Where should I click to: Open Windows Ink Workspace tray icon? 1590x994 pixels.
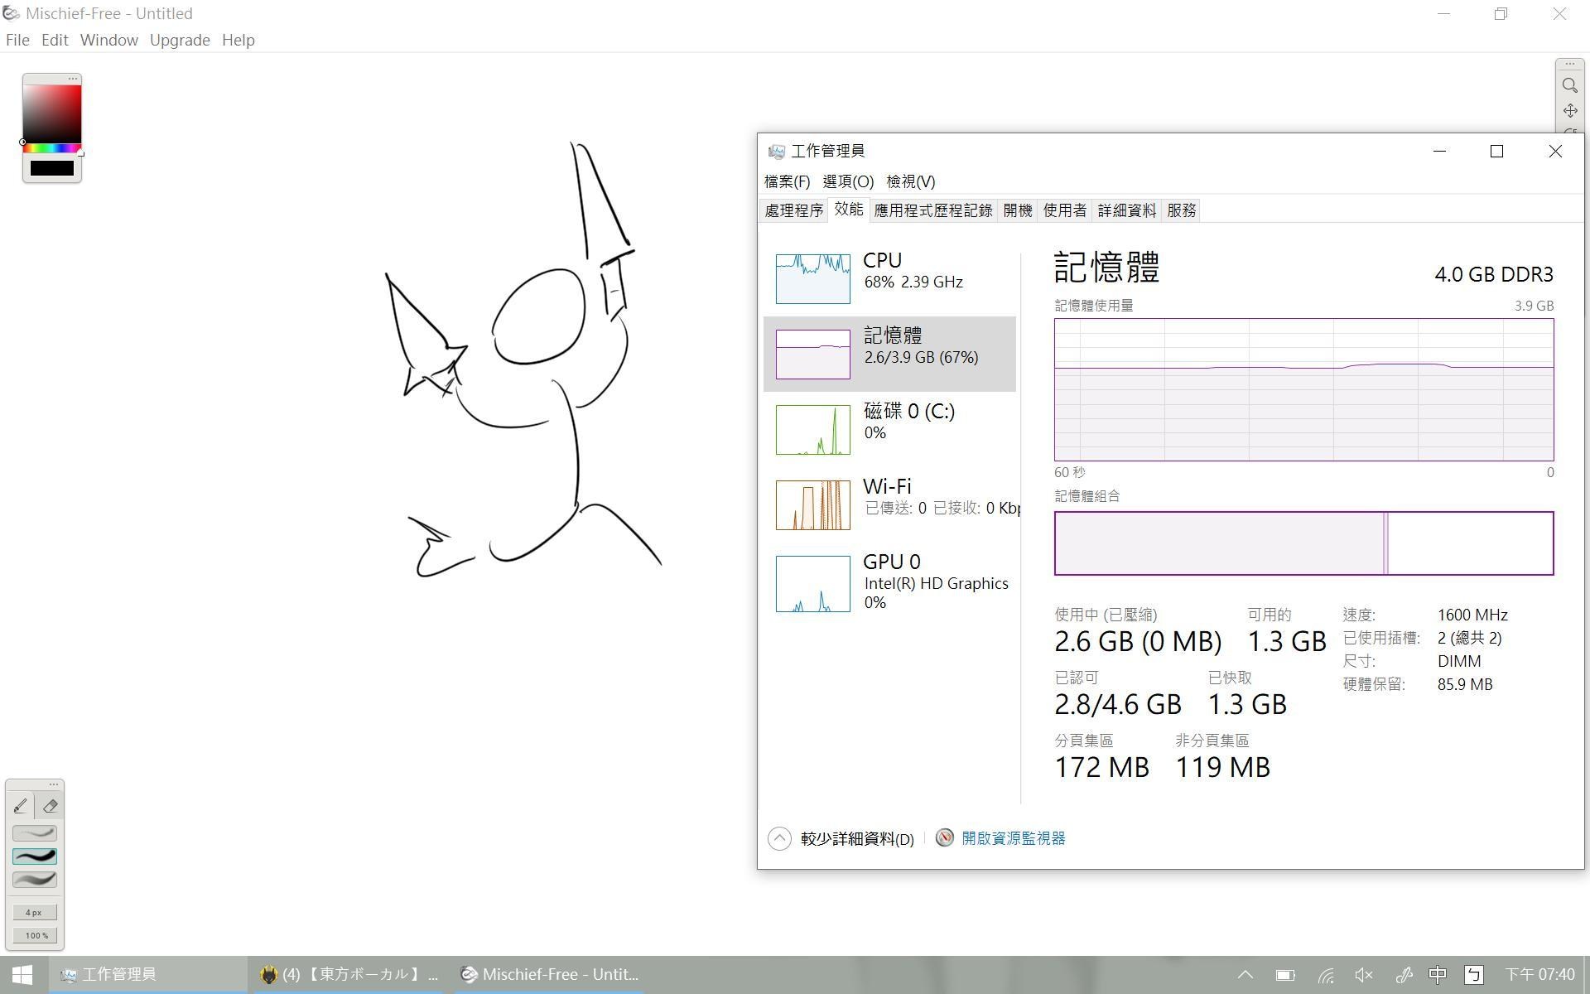point(1403,975)
